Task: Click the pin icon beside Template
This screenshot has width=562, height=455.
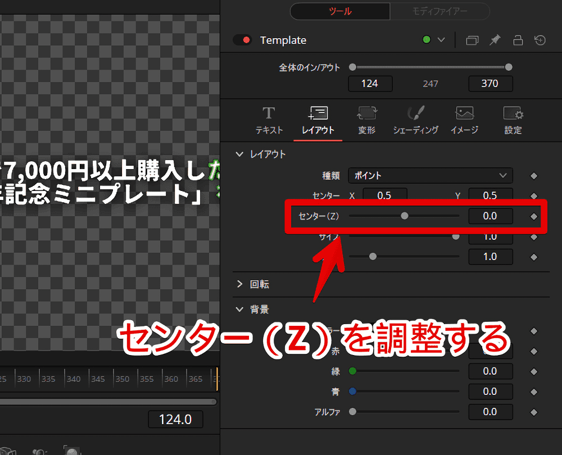Action: [495, 40]
